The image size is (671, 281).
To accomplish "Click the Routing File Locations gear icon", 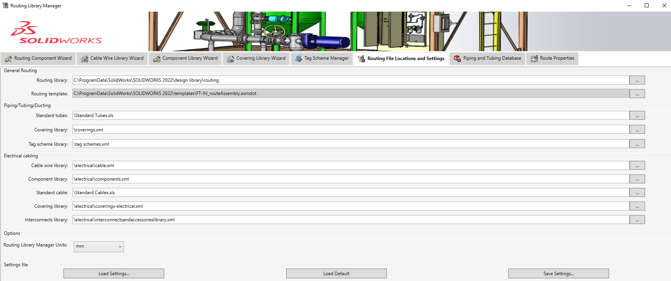I will (x=361, y=59).
